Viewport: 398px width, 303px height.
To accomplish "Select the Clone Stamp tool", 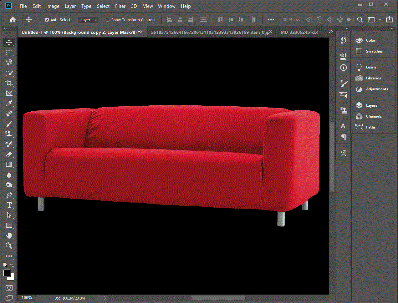I will coord(9,134).
